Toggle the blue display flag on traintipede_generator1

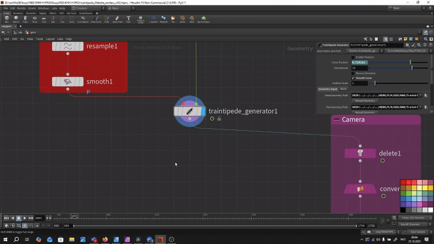pyautogui.click(x=203, y=112)
